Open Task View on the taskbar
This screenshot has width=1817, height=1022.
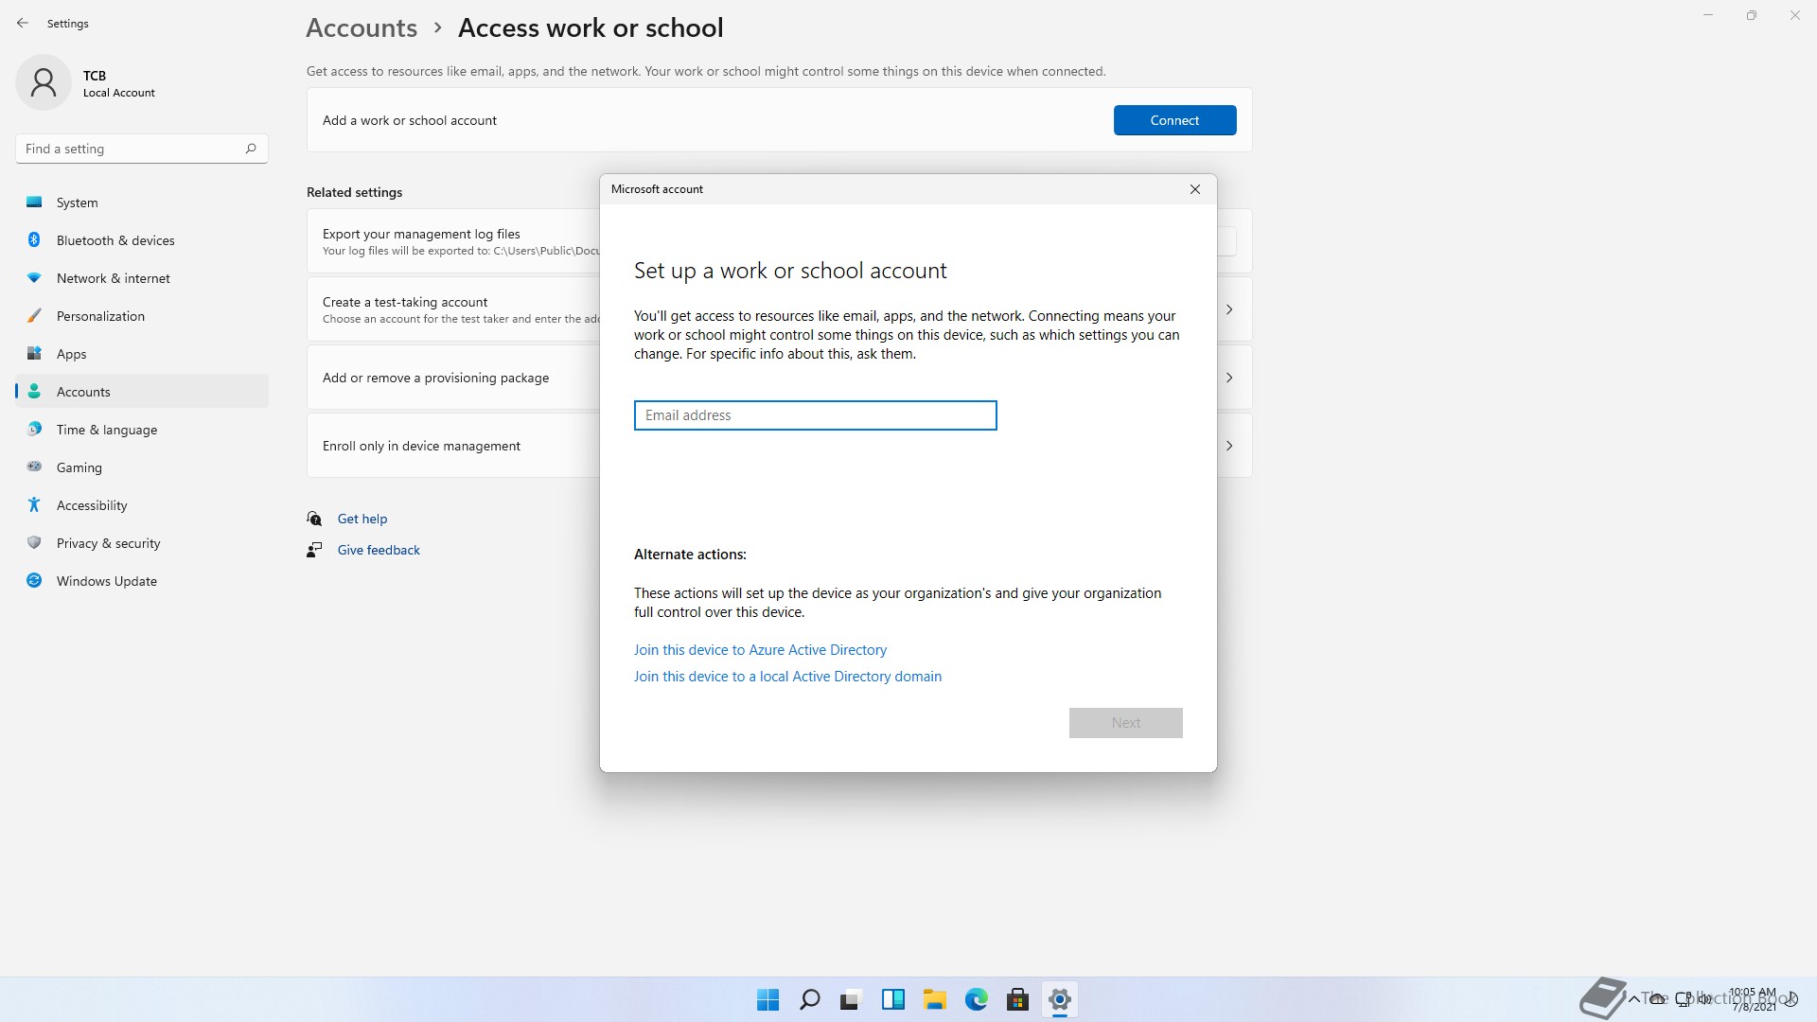851,999
